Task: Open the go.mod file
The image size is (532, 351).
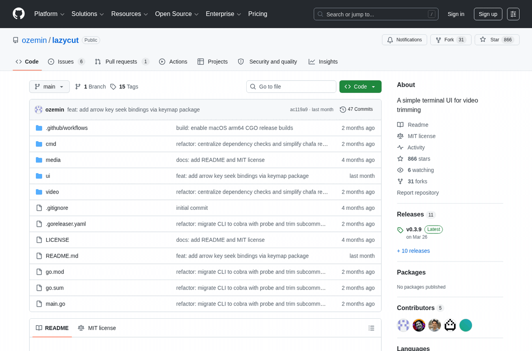Action: coord(55,272)
